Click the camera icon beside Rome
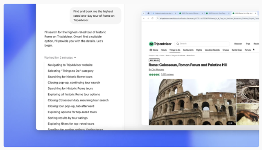Screen dimensions: 262x150 point(151,50)
